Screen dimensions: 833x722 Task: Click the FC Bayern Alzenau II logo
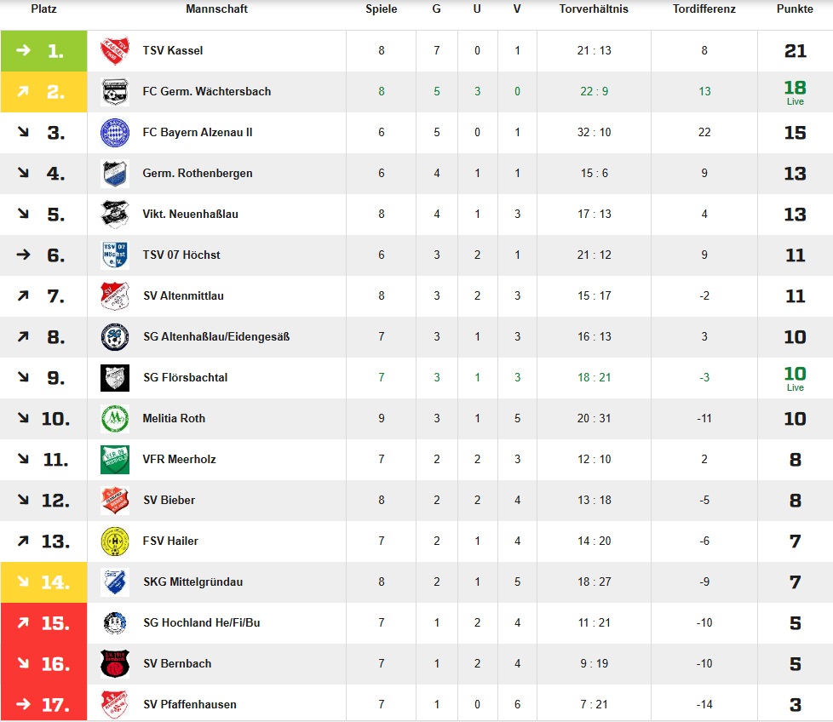pyautogui.click(x=115, y=133)
